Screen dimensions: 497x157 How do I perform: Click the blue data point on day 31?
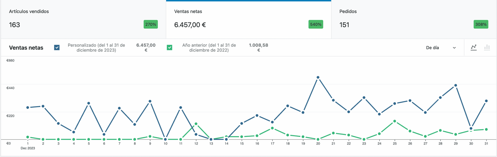pos(486,101)
